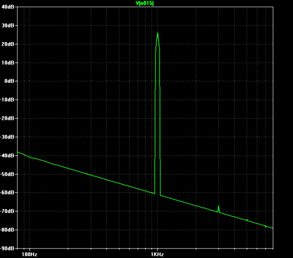293x258 pixels.
Task: Click the -50dB axis label
Action: click(7, 174)
